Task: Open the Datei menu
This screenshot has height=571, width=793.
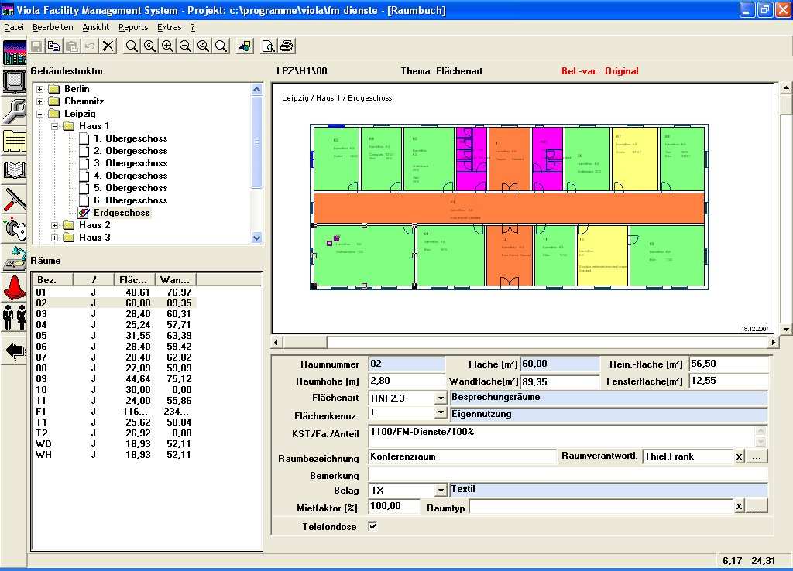Action: pyautogui.click(x=14, y=27)
